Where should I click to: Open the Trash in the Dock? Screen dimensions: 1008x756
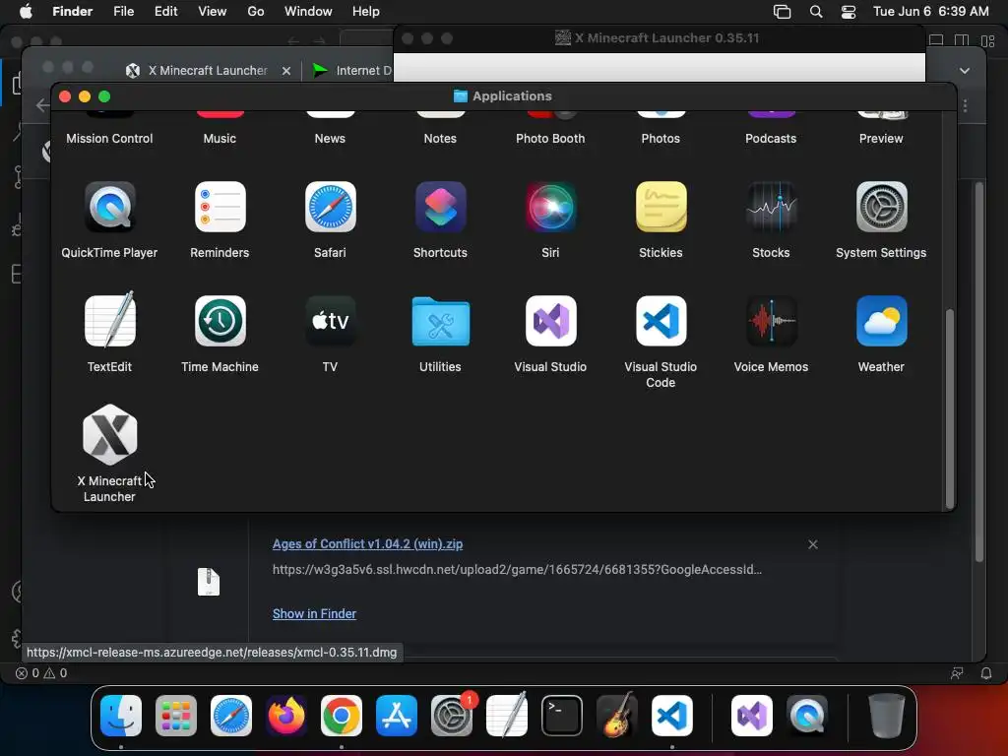887,716
